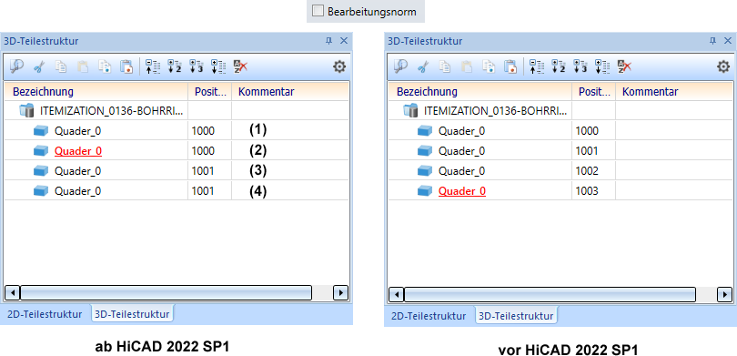The image size is (737, 356).
Task: Click the copy icon in the ab HiCAD panel toolbar
Action: (x=61, y=66)
